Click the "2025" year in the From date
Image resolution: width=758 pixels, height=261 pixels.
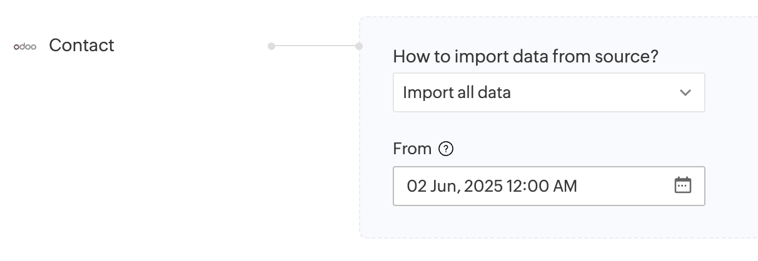click(x=483, y=186)
